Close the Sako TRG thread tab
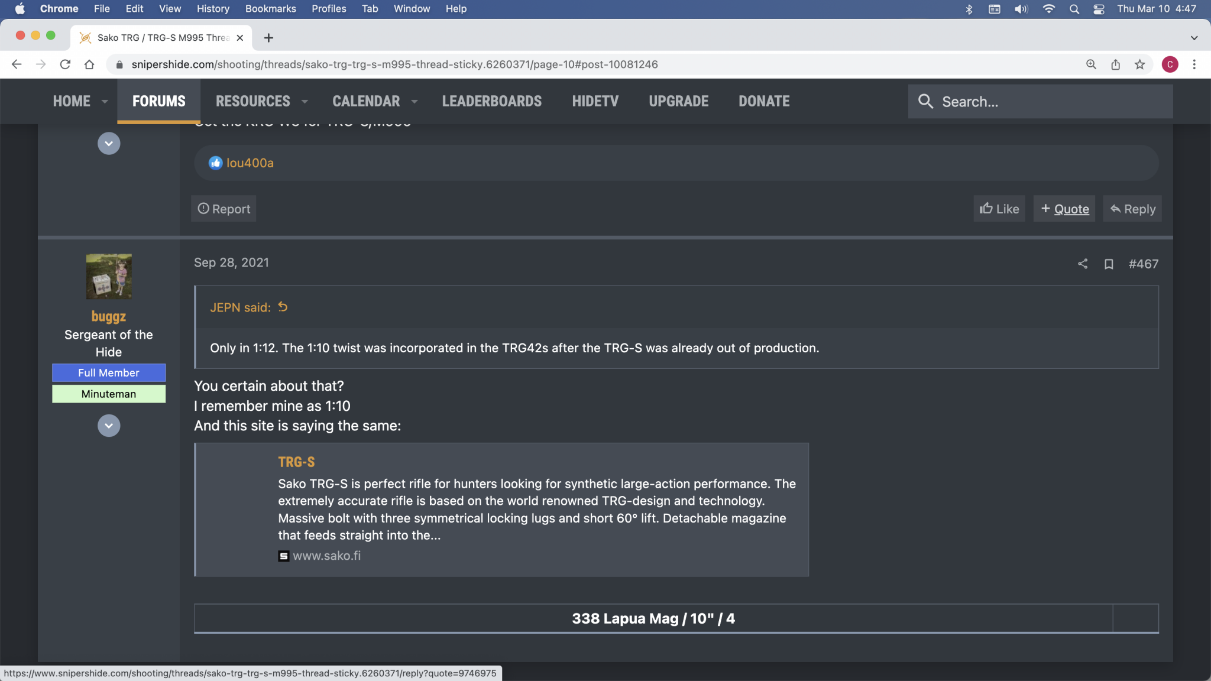Screen dimensions: 1211x681 [x=239, y=38]
